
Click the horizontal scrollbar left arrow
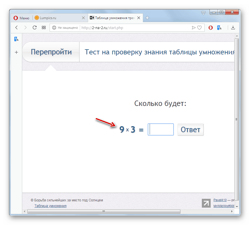25,211
